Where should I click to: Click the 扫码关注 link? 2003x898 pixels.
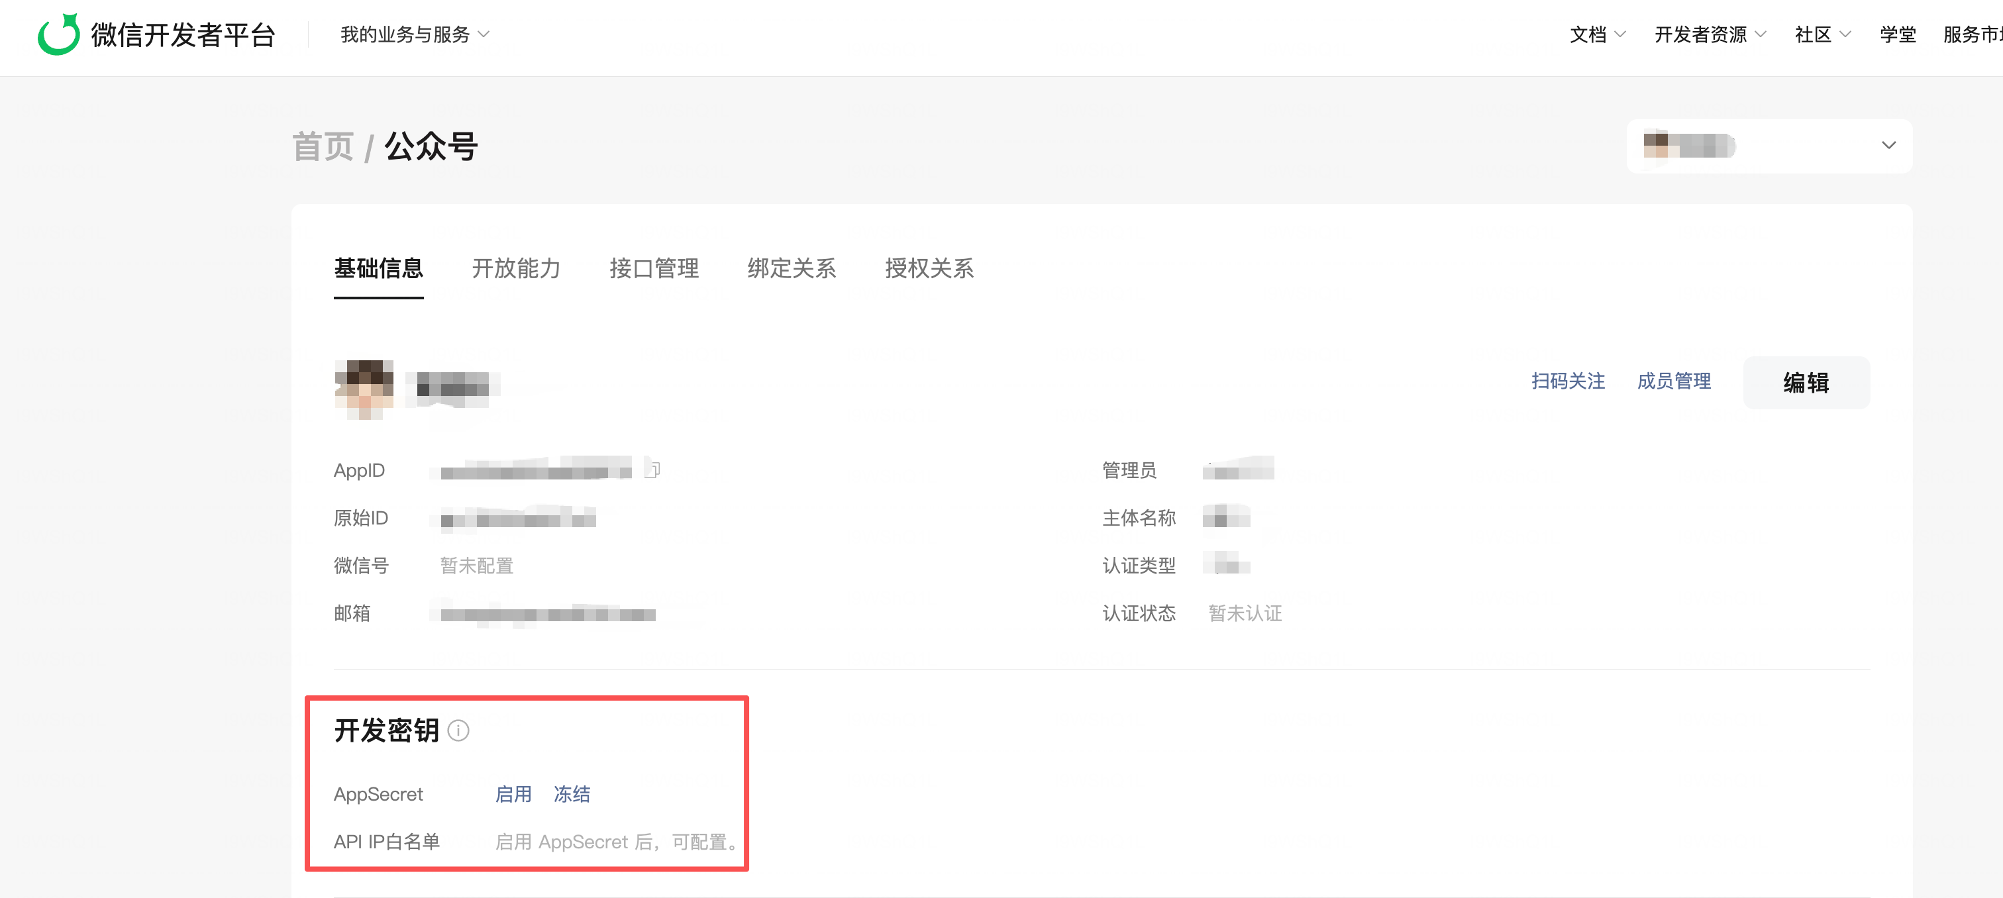pos(1568,381)
